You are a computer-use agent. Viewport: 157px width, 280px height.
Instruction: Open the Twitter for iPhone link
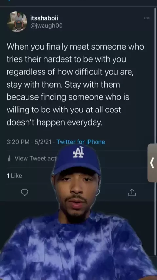point(81,142)
